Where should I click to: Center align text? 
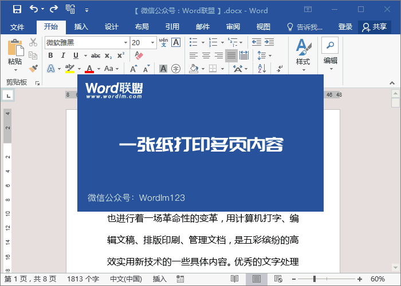click(x=206, y=55)
